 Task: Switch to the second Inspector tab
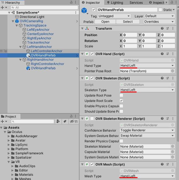click(x=157, y=2)
